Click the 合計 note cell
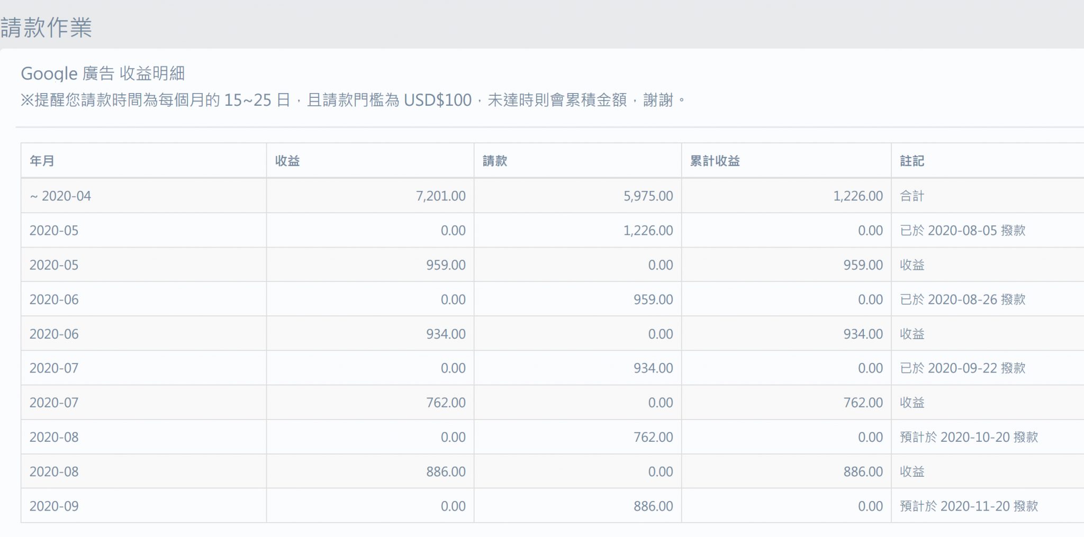Screen dimensions: 1084x537 click(912, 196)
